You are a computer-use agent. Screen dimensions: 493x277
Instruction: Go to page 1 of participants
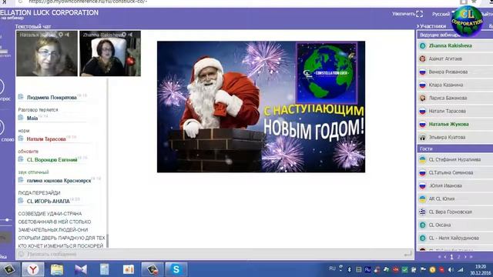(452, 257)
